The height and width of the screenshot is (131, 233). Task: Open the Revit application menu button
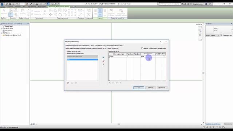2,4
